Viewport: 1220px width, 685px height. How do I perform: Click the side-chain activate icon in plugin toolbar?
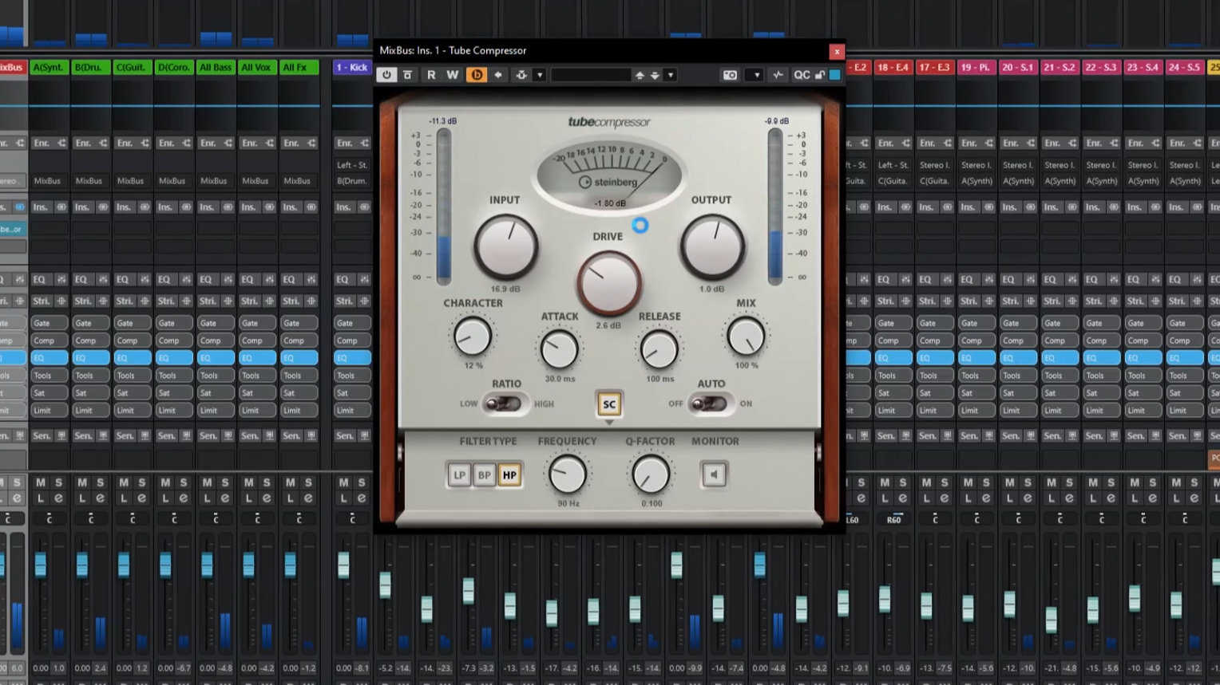click(x=521, y=75)
